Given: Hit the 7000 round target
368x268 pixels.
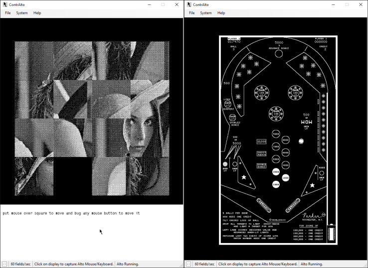Looking at the screenshot, I should [x=276, y=146].
